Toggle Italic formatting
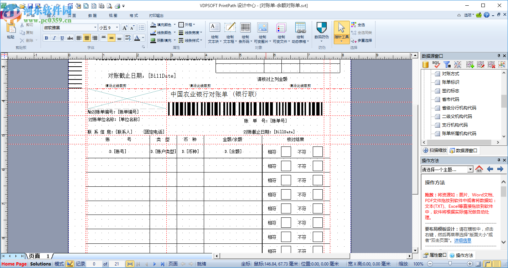The image size is (508, 268). 54,38
